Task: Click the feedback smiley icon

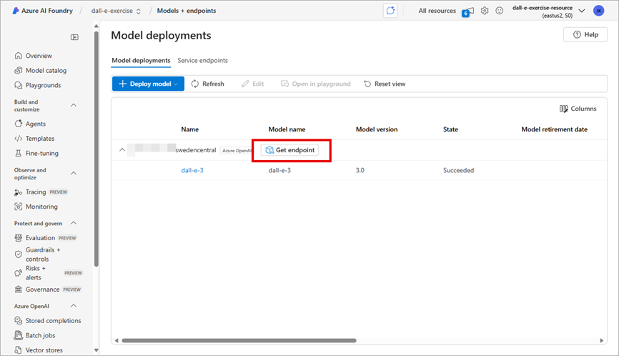Action: 500,11
